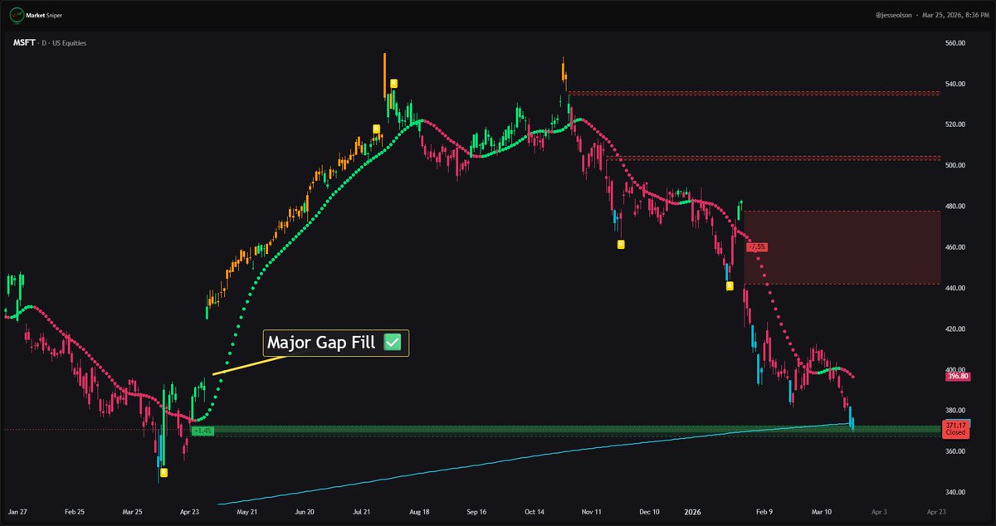Select the 371.17 Closed price tag
Image resolution: width=996 pixels, height=526 pixels.
[x=954, y=427]
